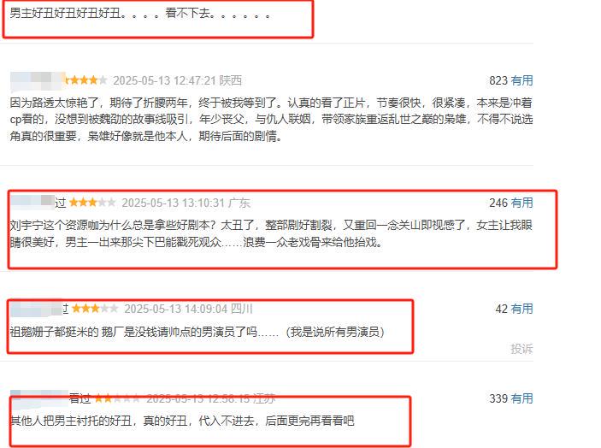601x448 pixels.
Task: Mark the 823-count review as useful
Action: pos(521,80)
